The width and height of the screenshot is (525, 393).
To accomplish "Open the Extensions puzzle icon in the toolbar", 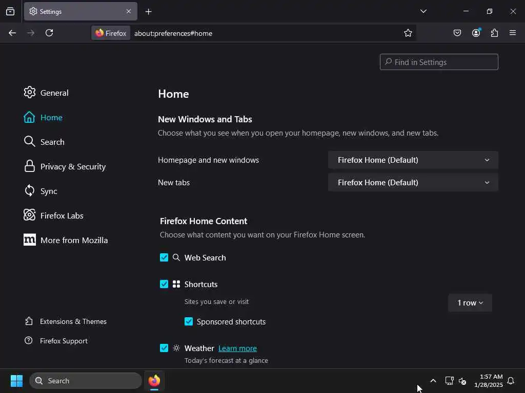I will (x=494, y=33).
